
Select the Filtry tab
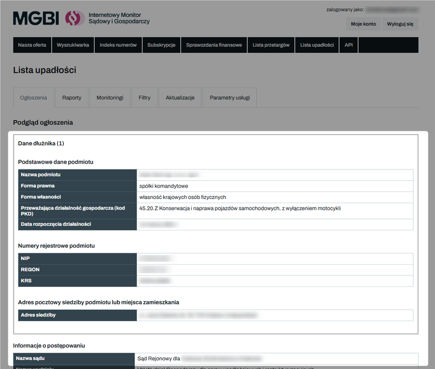145,98
